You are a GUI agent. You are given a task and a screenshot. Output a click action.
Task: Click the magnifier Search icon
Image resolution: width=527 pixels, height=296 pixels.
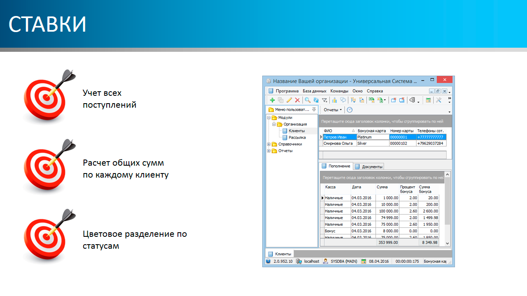[x=308, y=100]
